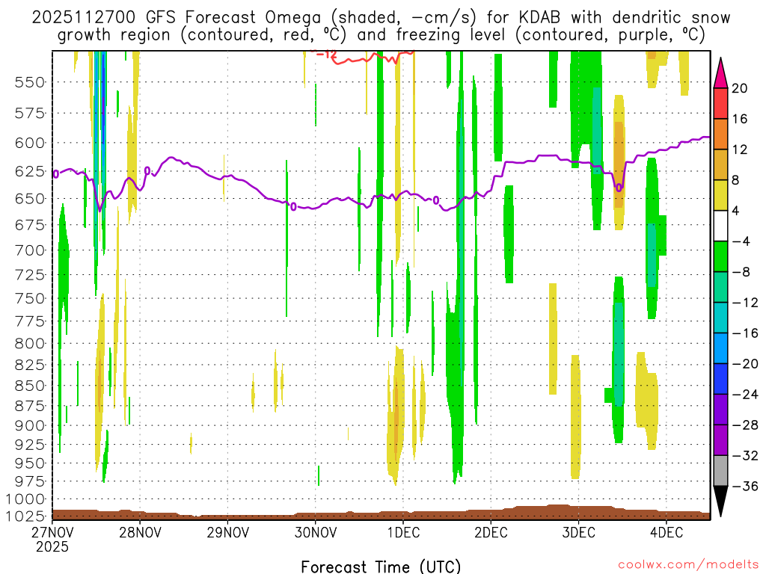Viewport: 766px width, 574px height.
Task: Click the purple 0 freezing label after 1DEC
Action: tap(436, 200)
